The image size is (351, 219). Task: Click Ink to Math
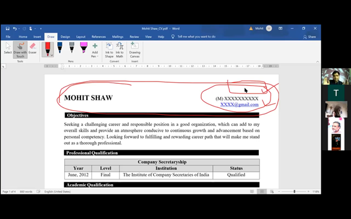[x=120, y=50]
